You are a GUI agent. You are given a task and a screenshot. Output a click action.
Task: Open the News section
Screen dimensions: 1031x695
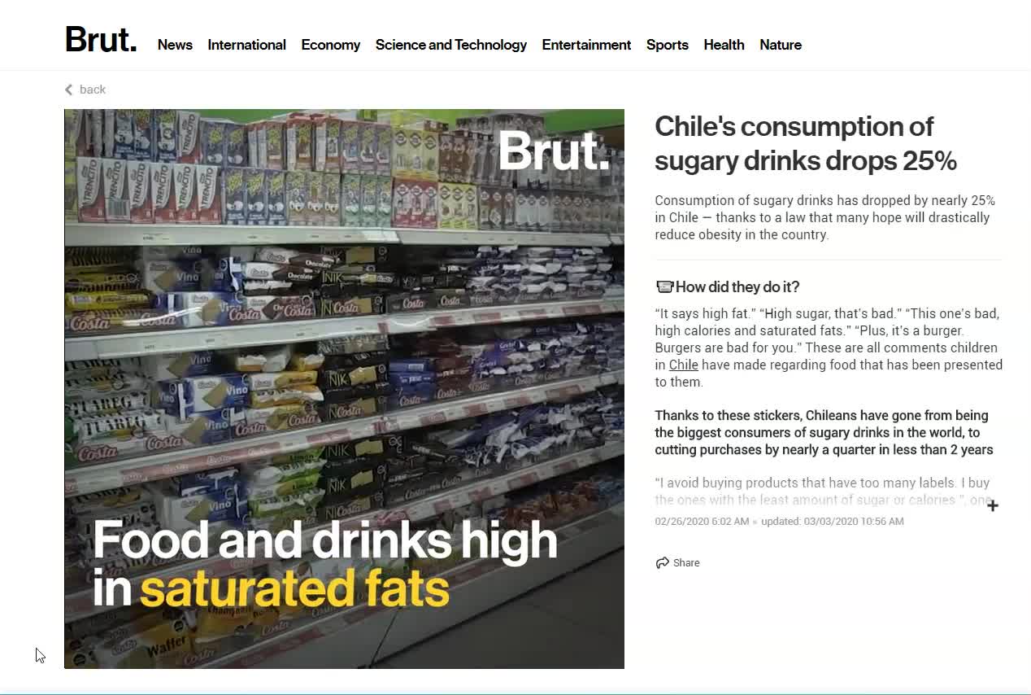coord(175,45)
